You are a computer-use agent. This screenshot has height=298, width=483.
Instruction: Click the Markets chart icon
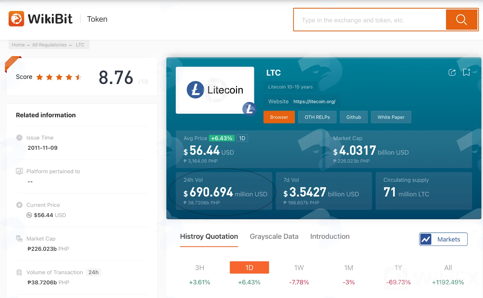(x=426, y=239)
